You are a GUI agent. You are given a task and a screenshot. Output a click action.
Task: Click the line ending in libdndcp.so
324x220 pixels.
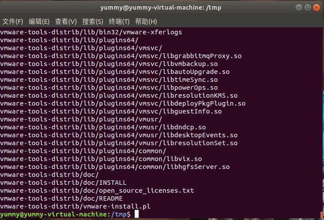click(x=103, y=127)
